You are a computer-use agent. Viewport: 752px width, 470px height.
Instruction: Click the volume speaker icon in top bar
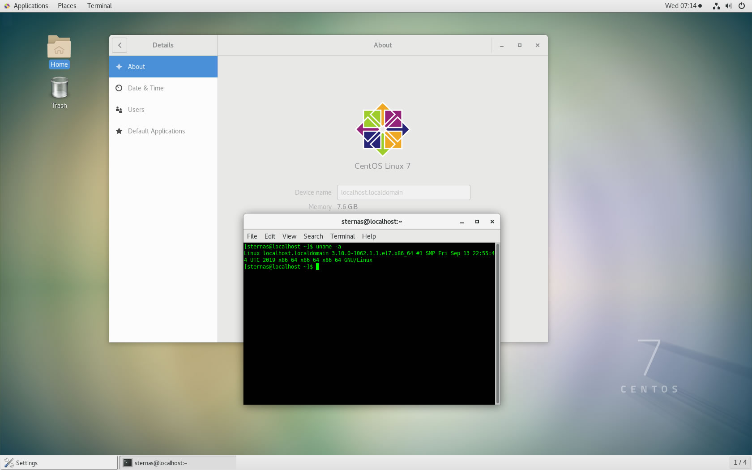729,6
